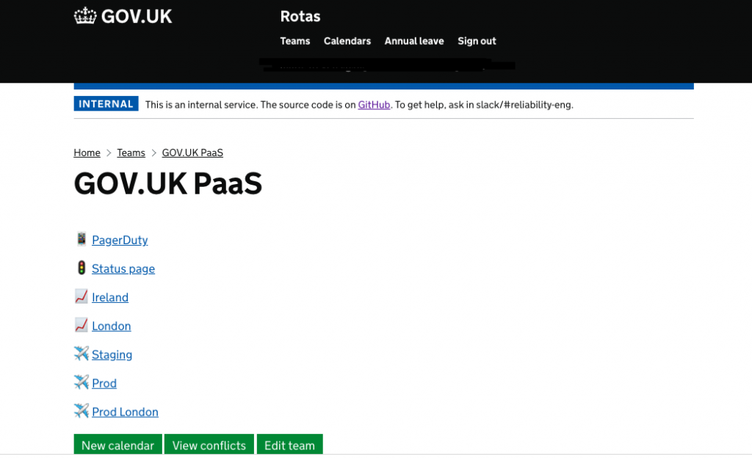Click Sign out in the header
Viewport: 752px width, 459px height.
(477, 41)
